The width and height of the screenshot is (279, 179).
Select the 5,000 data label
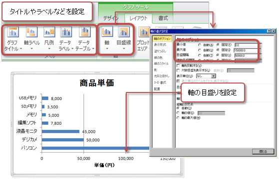(53, 115)
